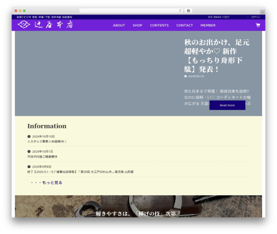Screen dimensions: 277x234
Task: Click the craftsman tools banner image
Action: (138, 206)
